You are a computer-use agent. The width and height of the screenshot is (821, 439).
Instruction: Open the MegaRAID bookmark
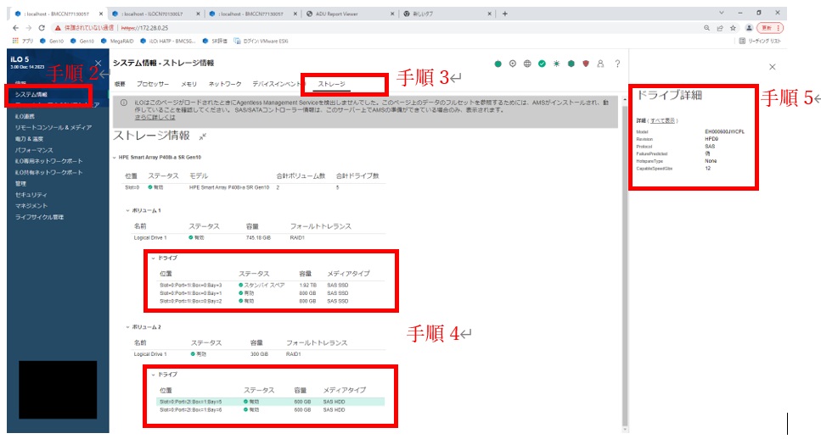117,41
